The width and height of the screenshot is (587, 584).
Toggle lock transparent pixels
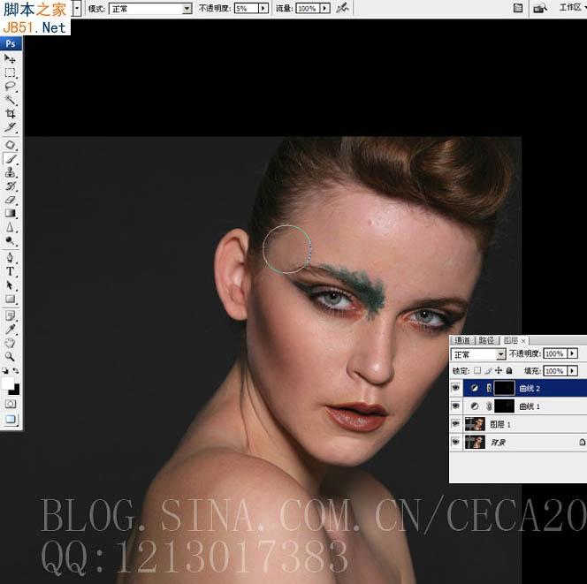click(x=477, y=370)
